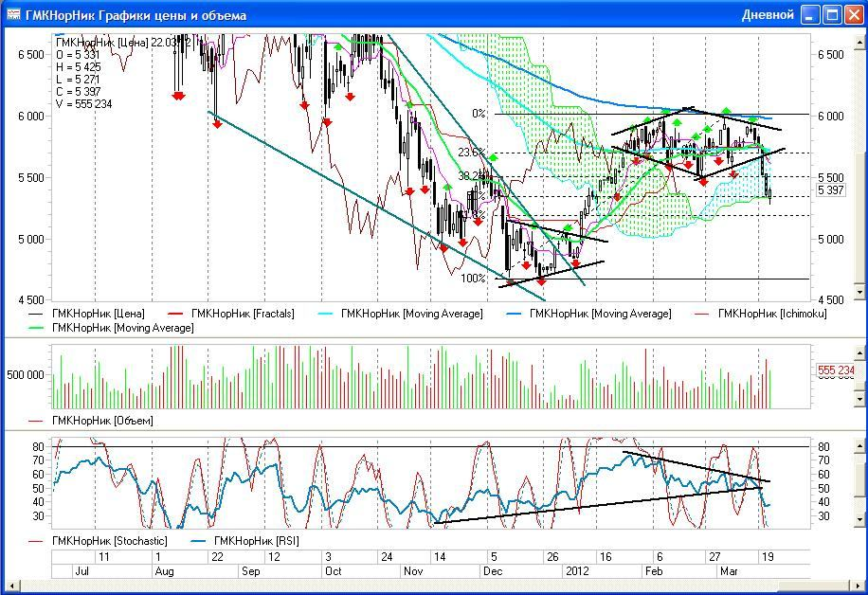868x595 pixels.
Task: Minimize the ГМКНорНик chart window
Action: (x=810, y=15)
